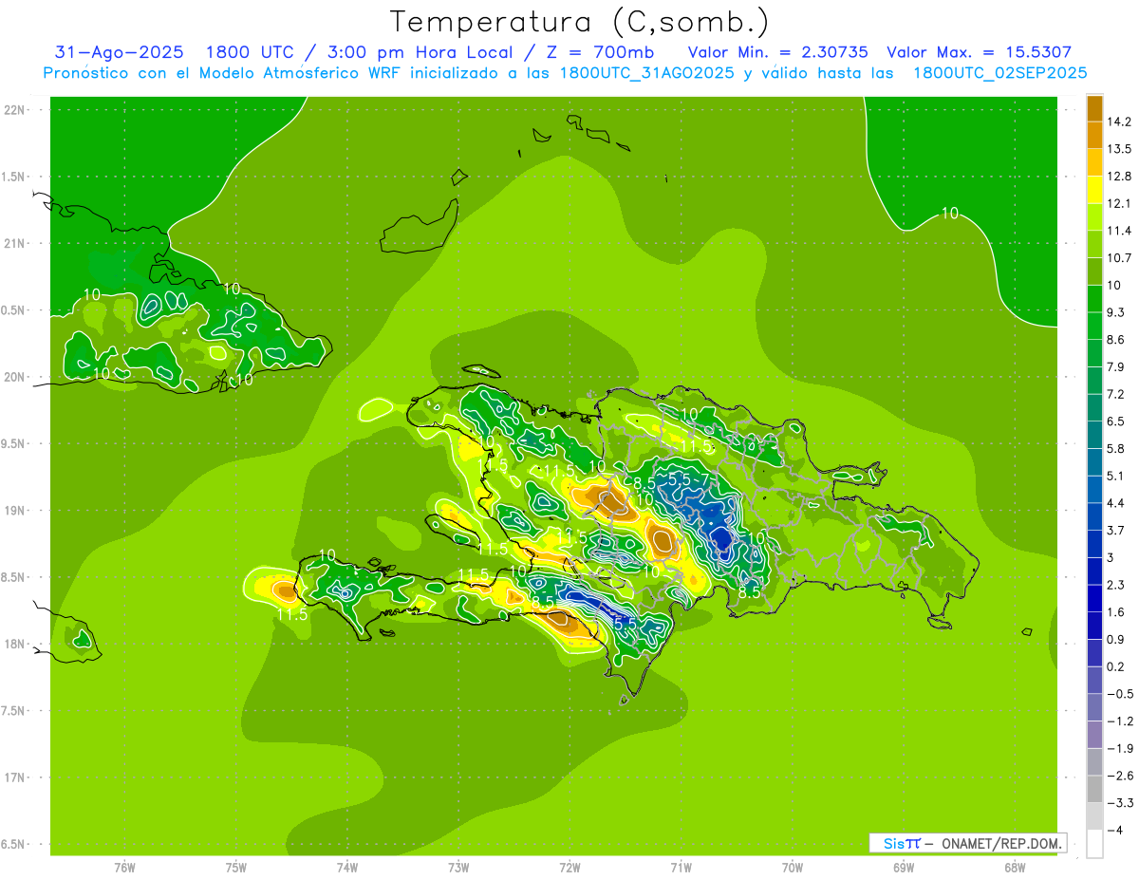The image size is (1139, 880).
Task: Click legend value 0.9
Action: (x=1115, y=639)
